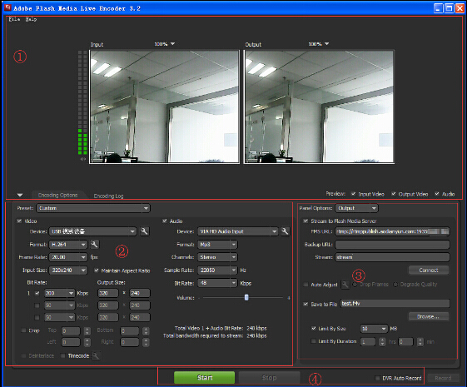This screenshot has width=467, height=387.
Task: Click the Stream name input field
Action: (393, 257)
